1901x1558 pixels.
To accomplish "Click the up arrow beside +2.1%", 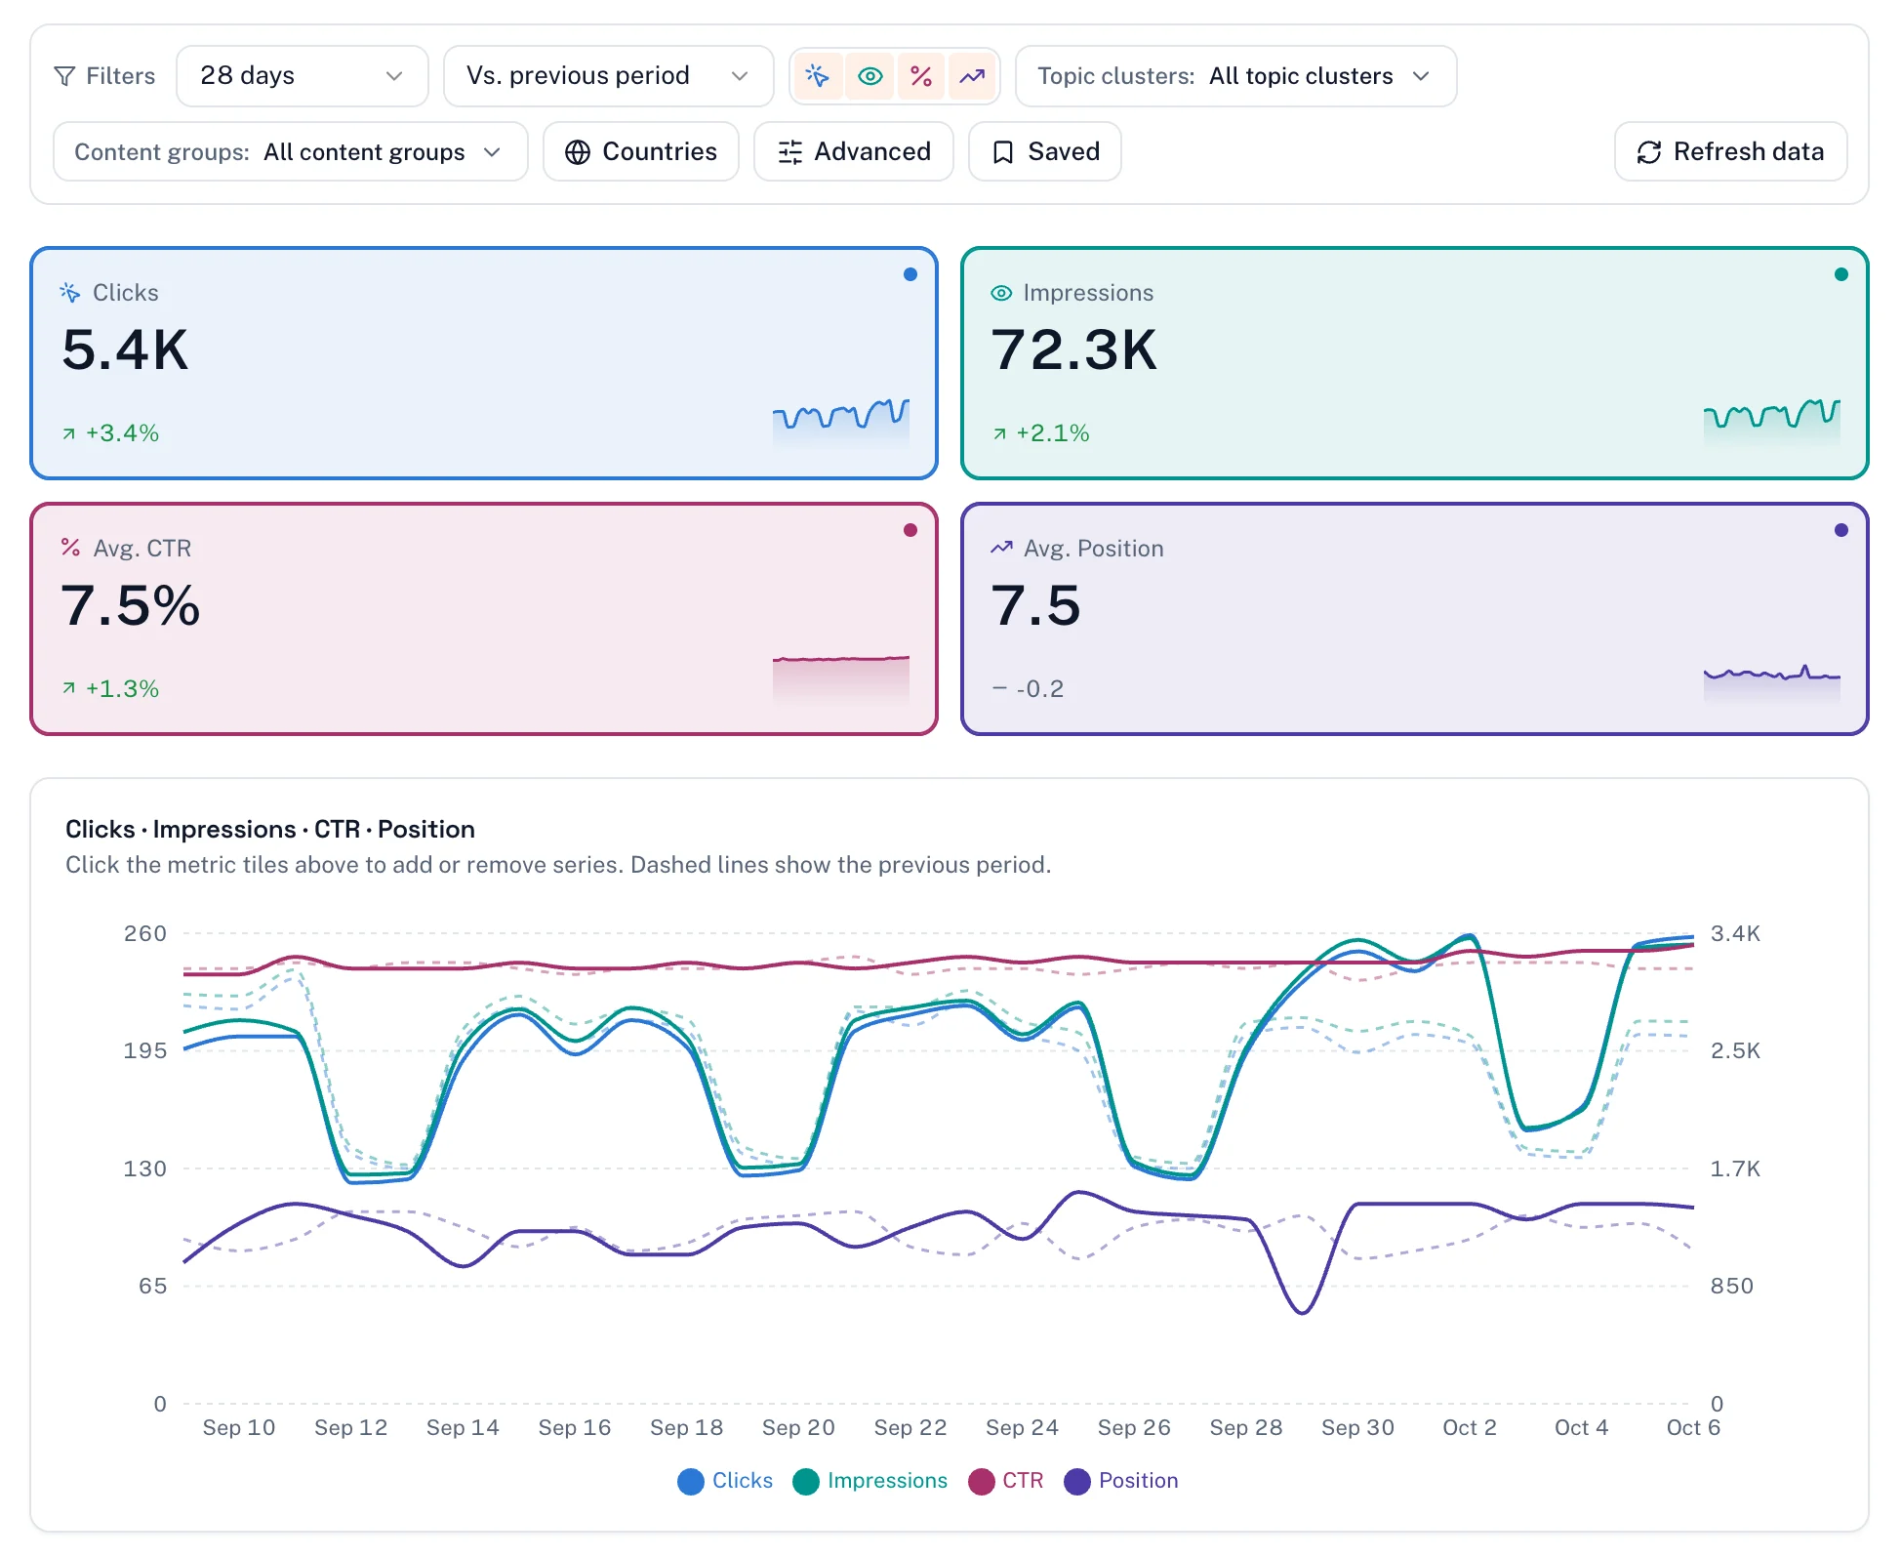I will coord(999,433).
